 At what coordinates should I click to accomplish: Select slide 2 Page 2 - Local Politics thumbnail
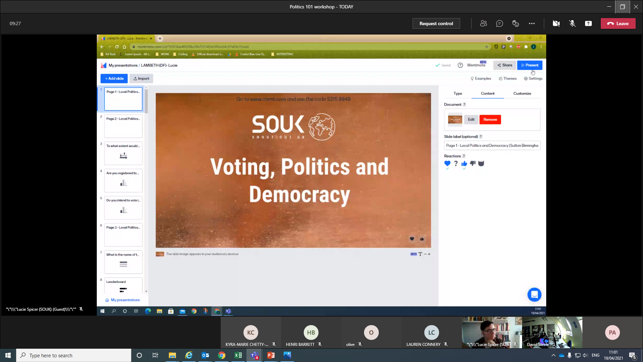tap(123, 126)
